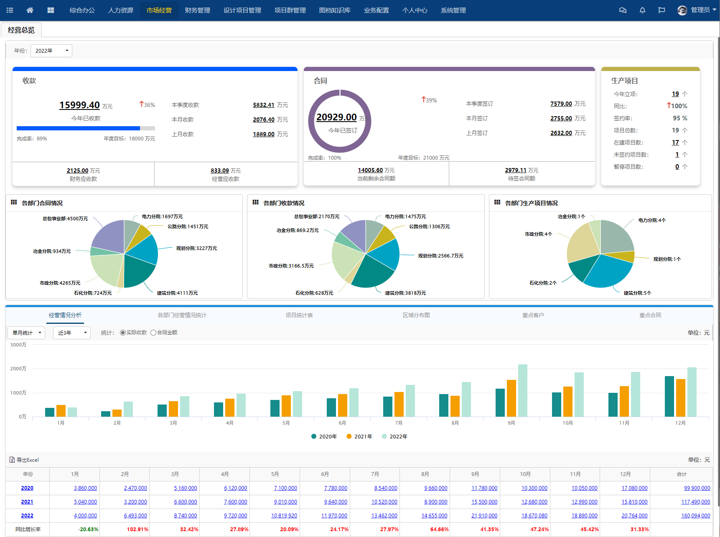The image size is (720, 537).
Task: Expand the 单月统计 dropdown
Action: coord(26,333)
